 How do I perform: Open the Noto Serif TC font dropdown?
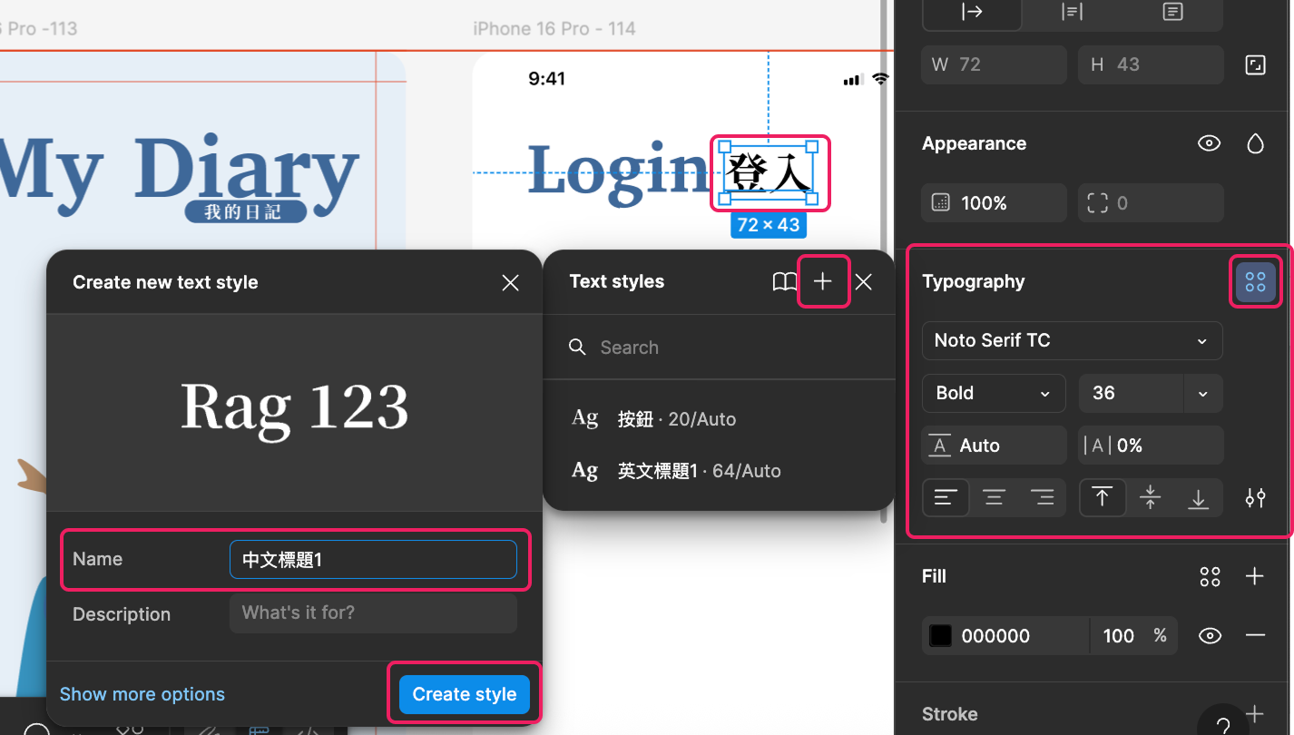[x=1072, y=341]
